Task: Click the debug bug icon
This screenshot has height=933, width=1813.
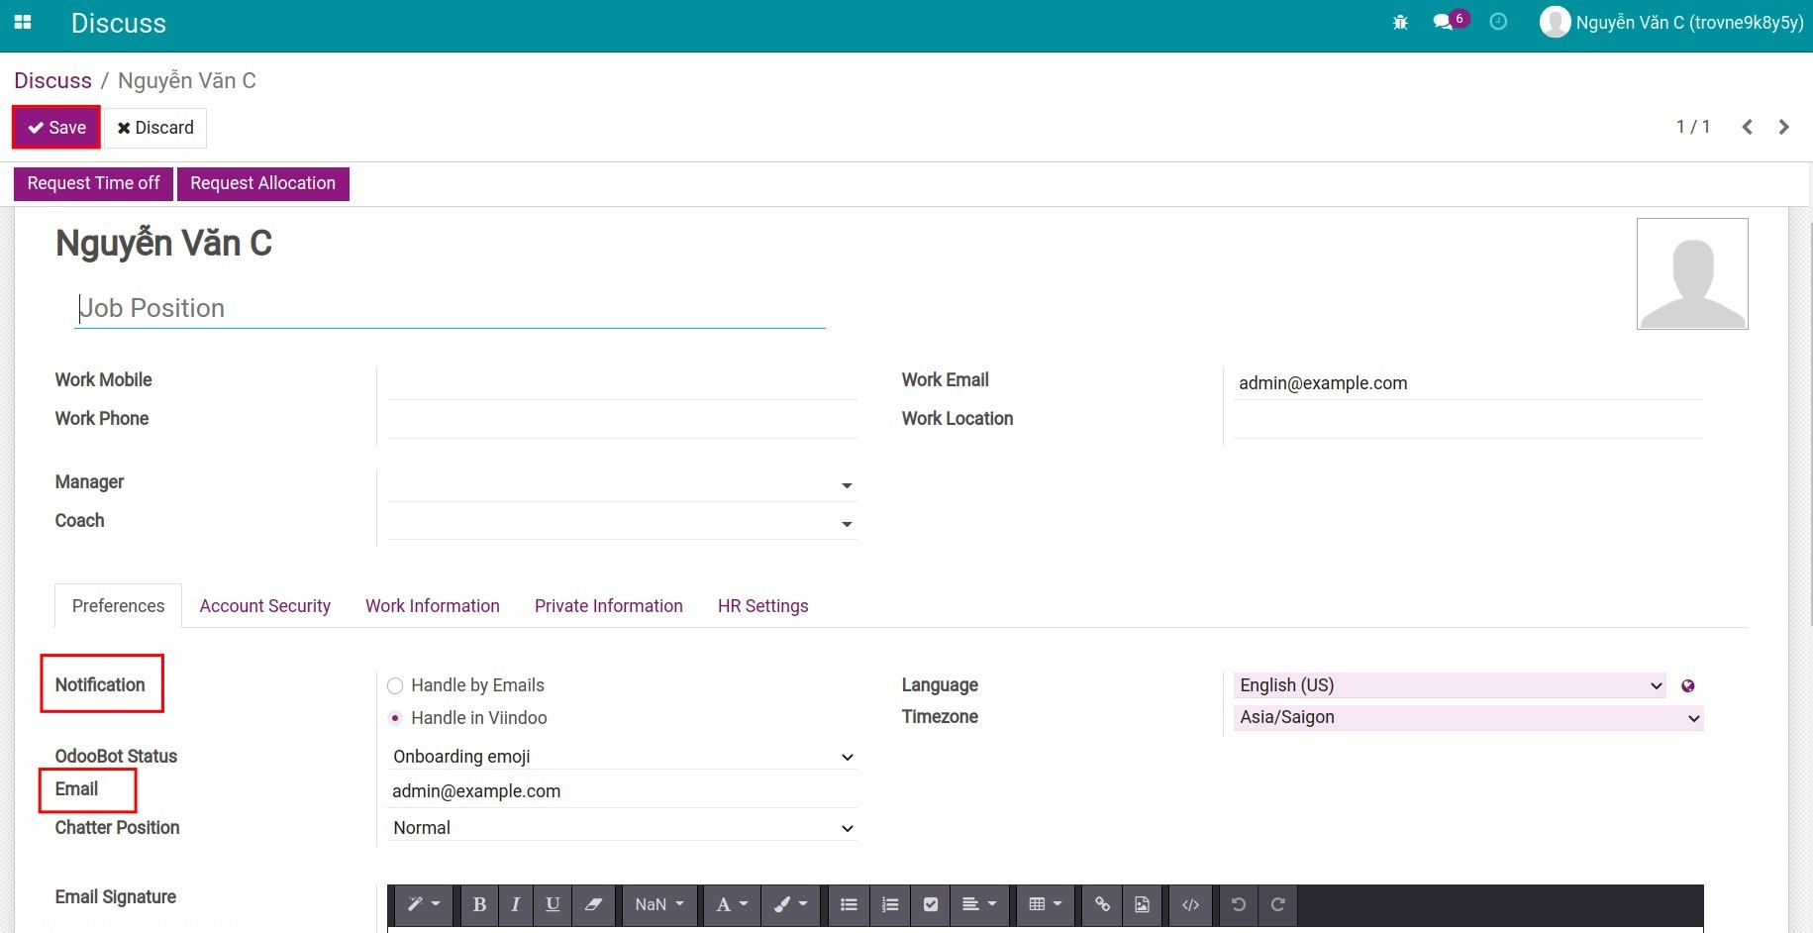Action: coord(1400,22)
